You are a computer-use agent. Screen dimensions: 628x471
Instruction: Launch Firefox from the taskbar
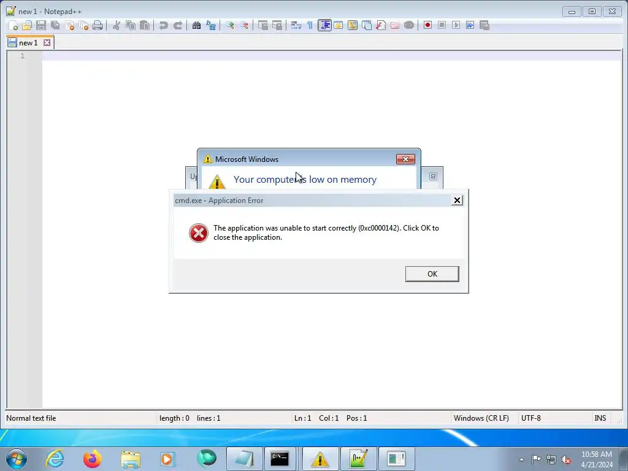tap(92, 459)
